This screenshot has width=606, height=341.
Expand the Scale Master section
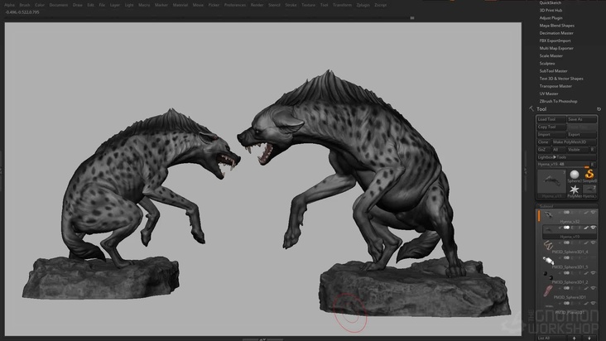click(551, 55)
